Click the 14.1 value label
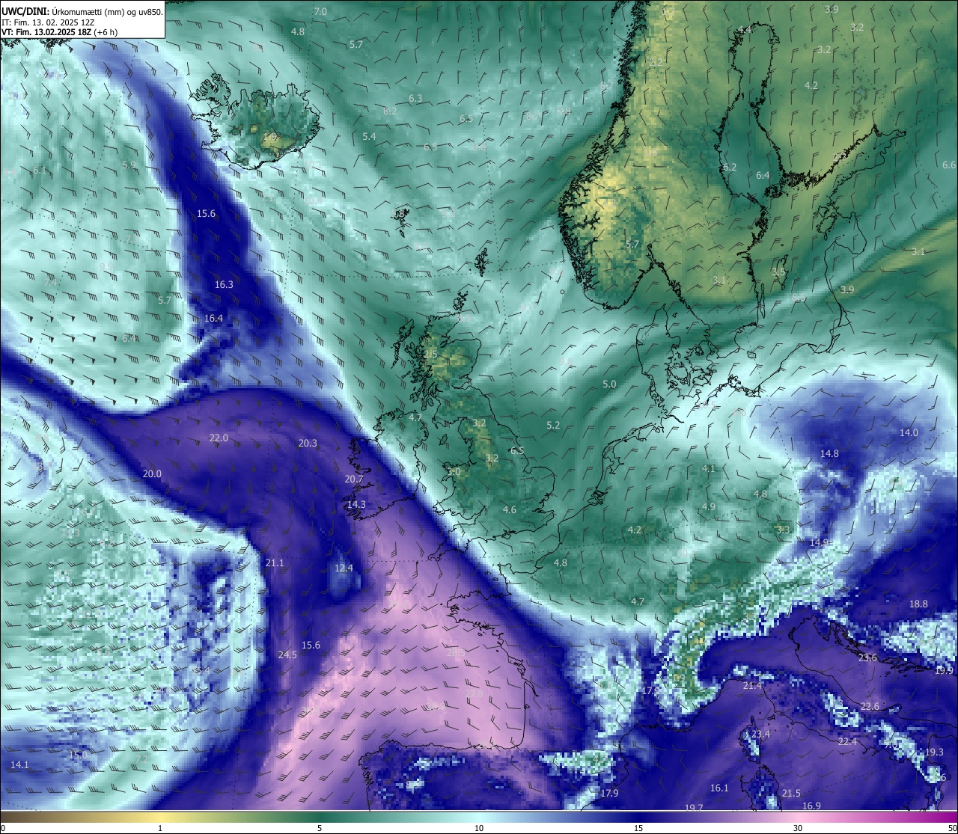 tap(19, 764)
